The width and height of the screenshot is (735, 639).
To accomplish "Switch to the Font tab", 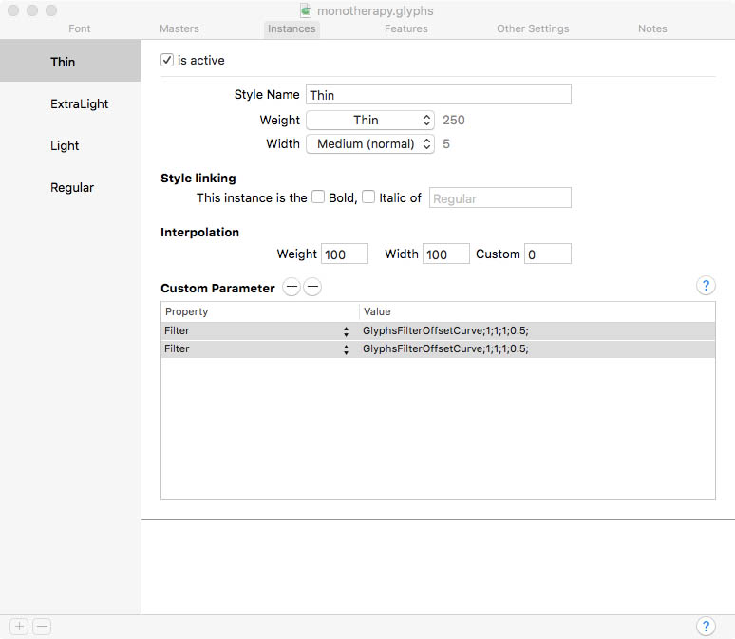I will click(79, 28).
